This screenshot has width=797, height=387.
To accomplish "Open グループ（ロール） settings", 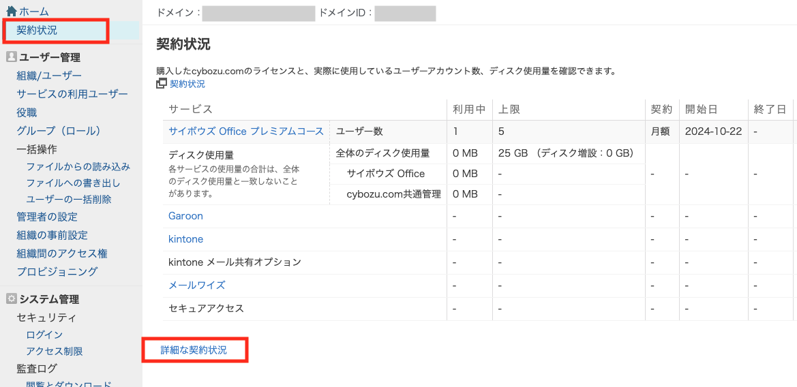I will [59, 131].
